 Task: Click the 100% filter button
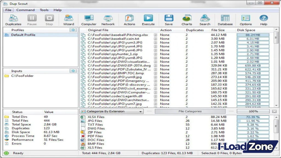point(253,111)
